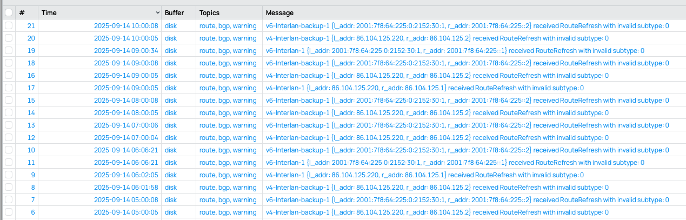
Task: Click the Message column header
Action: coord(279,12)
